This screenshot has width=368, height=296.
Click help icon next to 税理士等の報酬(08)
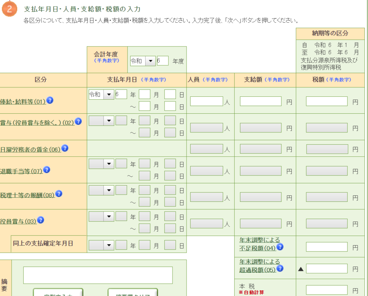coord(59,194)
